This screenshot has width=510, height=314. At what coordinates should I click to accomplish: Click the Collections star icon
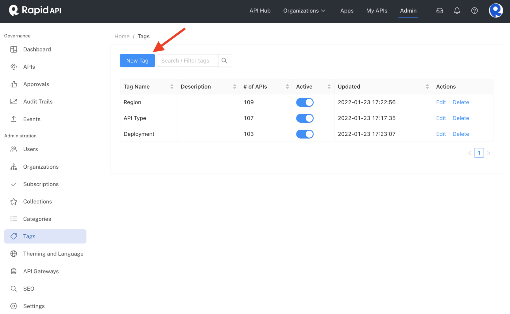pyautogui.click(x=14, y=201)
